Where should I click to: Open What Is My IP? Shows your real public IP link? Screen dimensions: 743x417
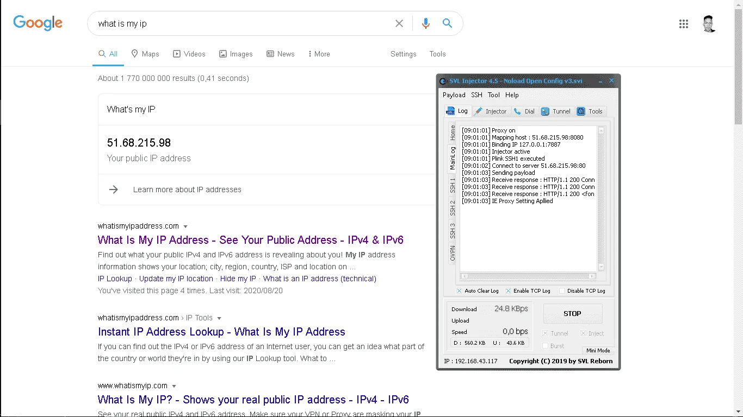253,400
